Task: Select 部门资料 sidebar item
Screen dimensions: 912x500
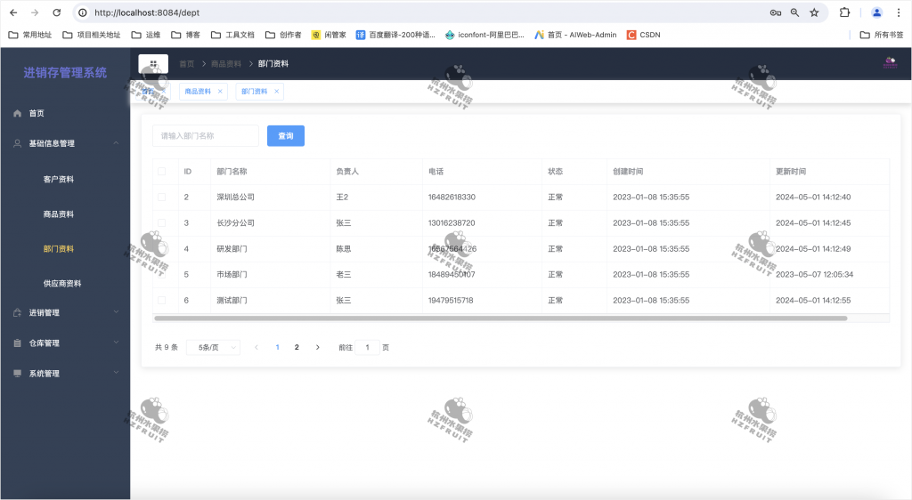Action: pyautogui.click(x=58, y=248)
